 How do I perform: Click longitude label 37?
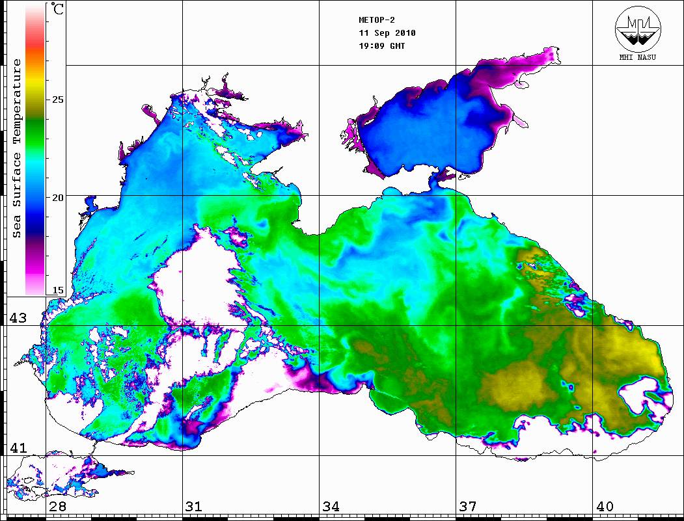468,507
